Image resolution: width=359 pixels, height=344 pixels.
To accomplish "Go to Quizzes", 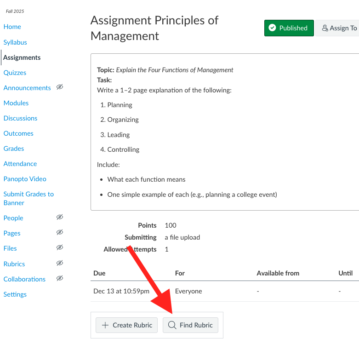I will pos(15,73).
